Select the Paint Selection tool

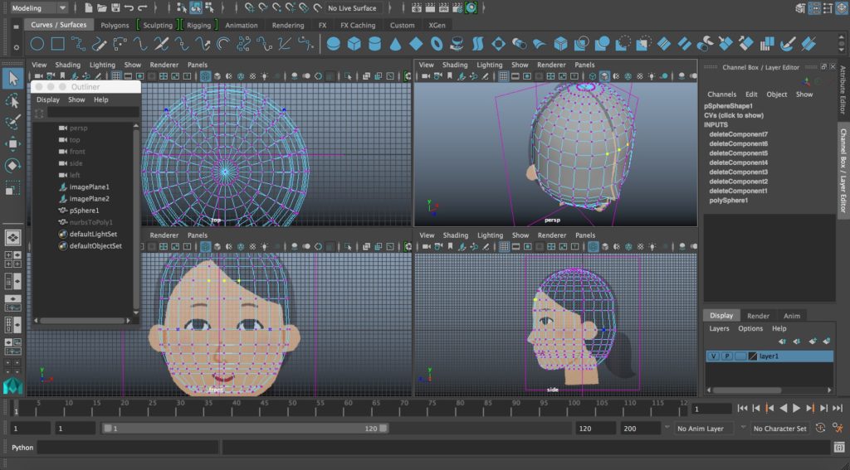pos(12,122)
